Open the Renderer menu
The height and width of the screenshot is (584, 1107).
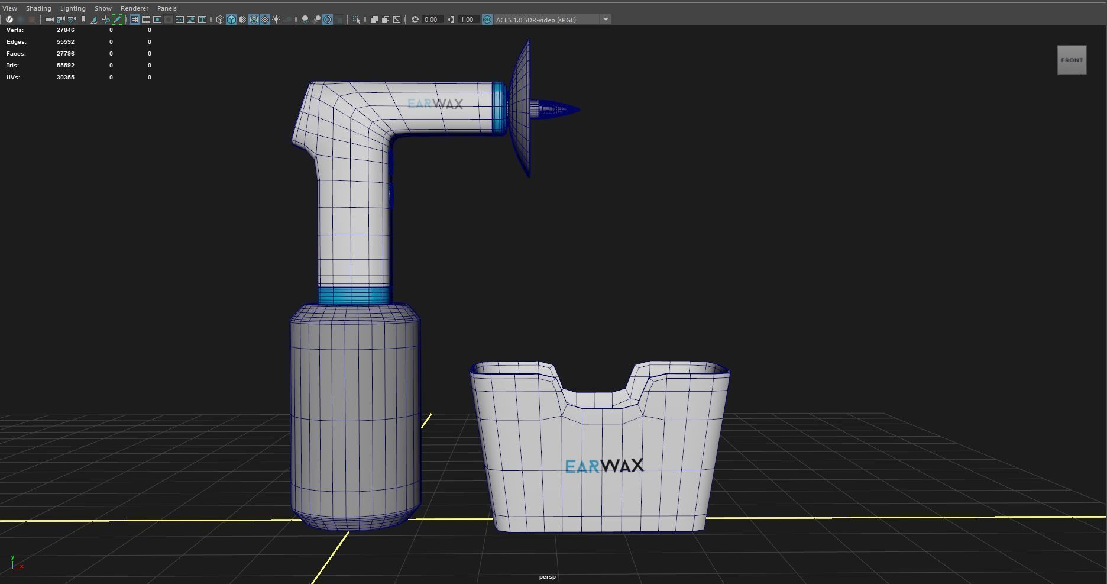134,8
